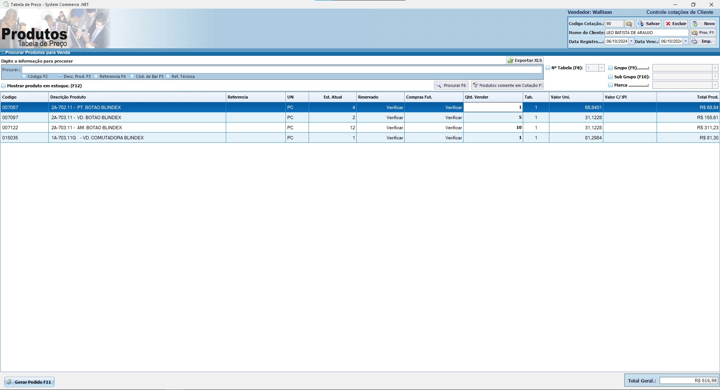Click into the Procurar search field
This screenshot has height=390, width=720.
point(281,70)
